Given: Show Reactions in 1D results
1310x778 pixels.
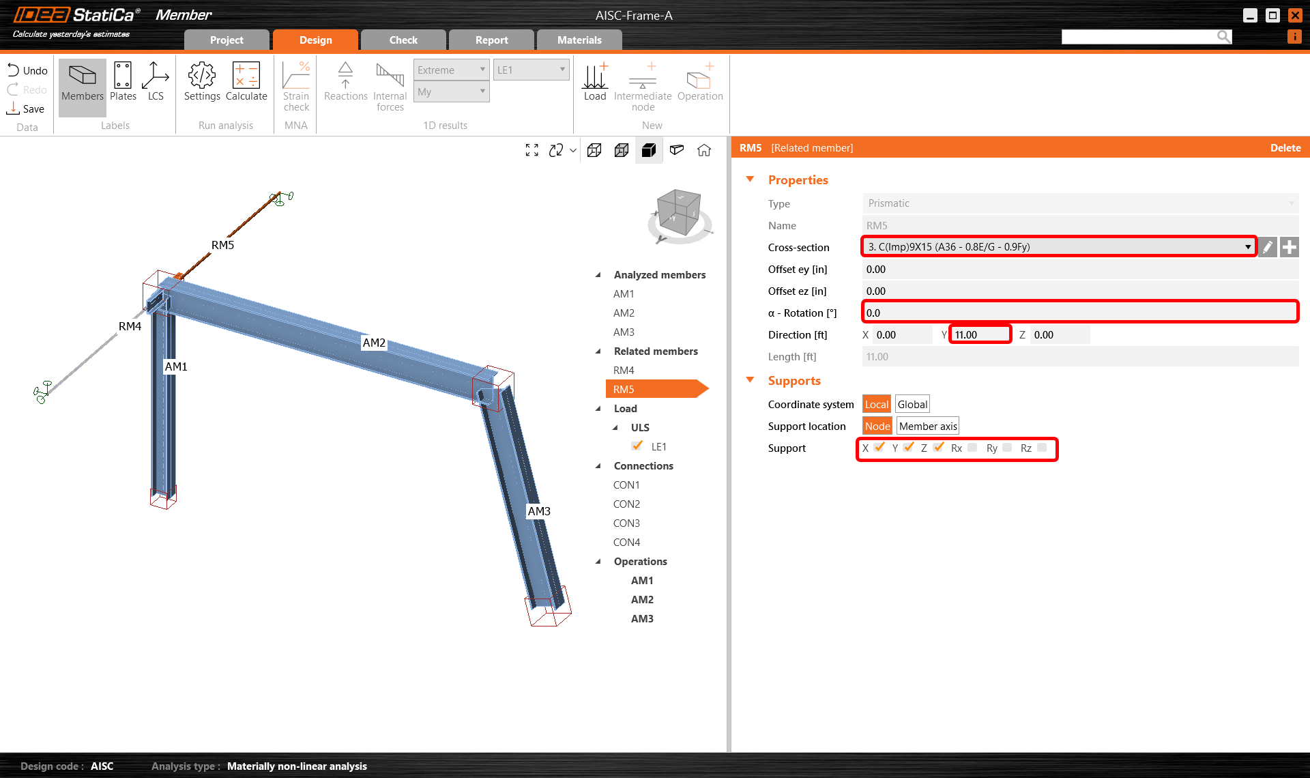Looking at the screenshot, I should pyautogui.click(x=345, y=83).
